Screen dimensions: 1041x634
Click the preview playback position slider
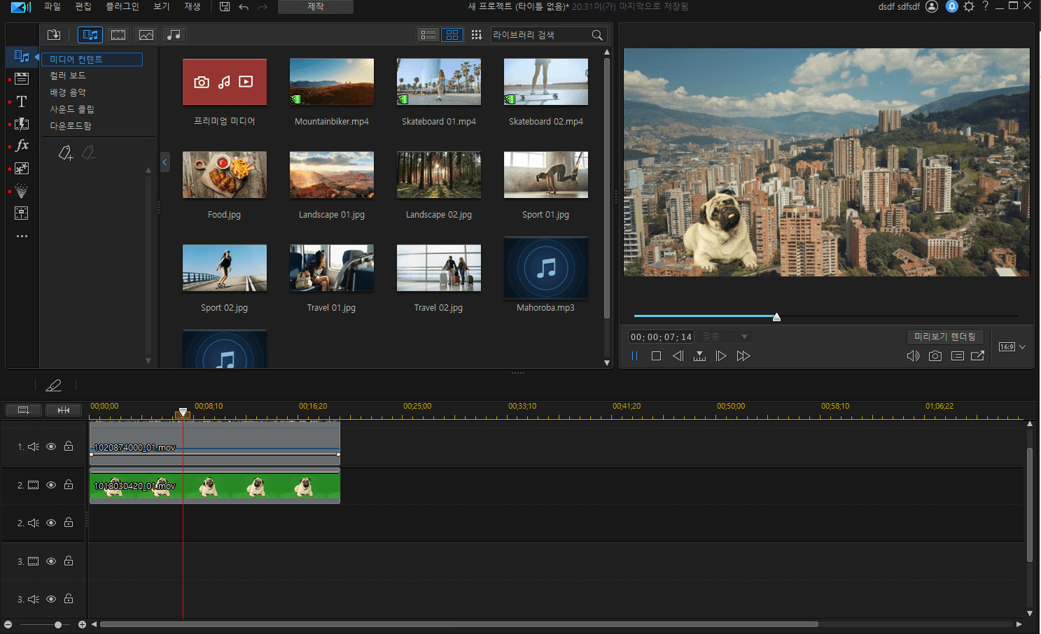click(776, 317)
